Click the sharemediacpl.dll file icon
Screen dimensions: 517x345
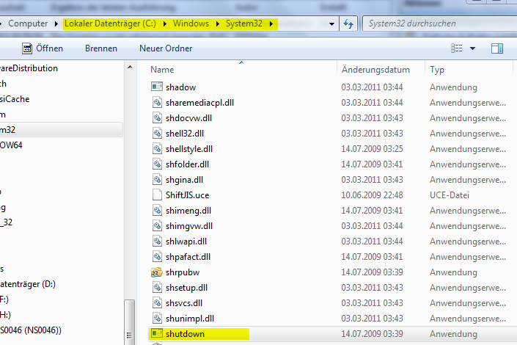[x=157, y=102]
